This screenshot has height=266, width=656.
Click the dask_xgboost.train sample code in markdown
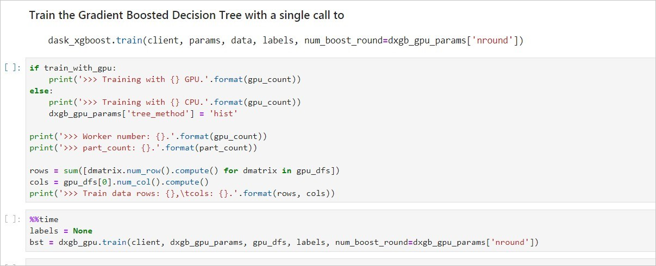pyautogui.click(x=285, y=41)
